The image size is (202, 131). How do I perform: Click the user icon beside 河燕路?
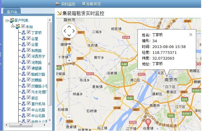24,62
